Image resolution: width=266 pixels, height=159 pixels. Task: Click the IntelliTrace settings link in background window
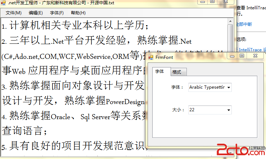click(x=251, y=50)
